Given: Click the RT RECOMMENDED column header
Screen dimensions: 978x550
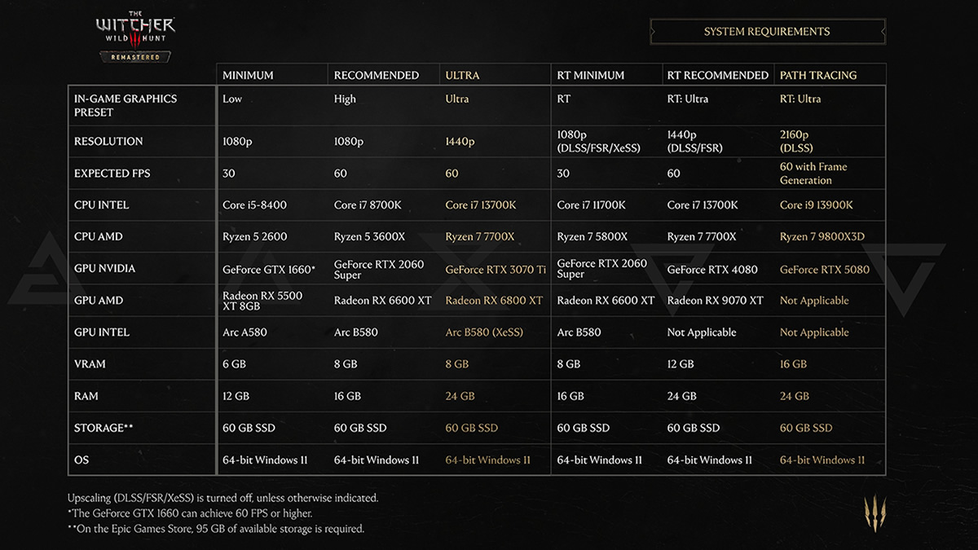Looking at the screenshot, I should click(718, 75).
